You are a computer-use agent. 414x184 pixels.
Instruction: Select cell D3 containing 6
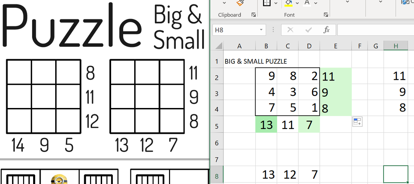click(x=309, y=92)
